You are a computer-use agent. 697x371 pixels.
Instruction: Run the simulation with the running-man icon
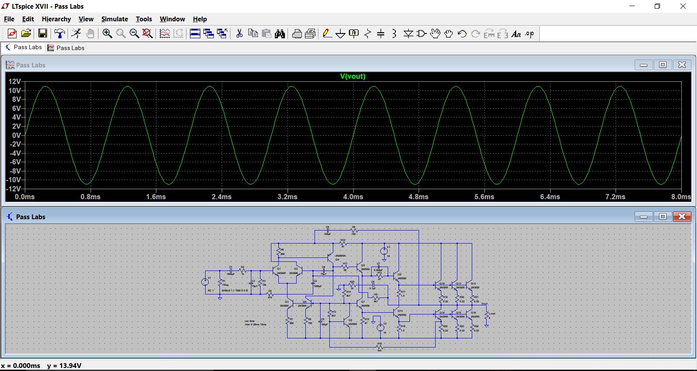click(76, 33)
